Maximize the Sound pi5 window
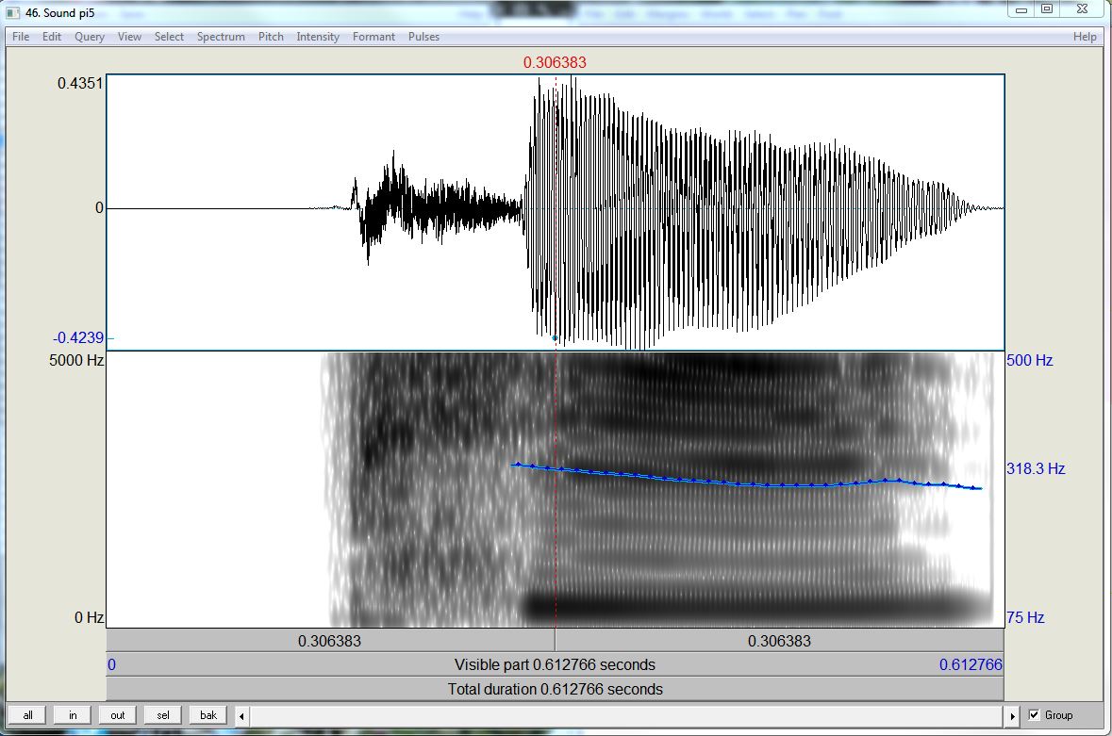 coord(1047,9)
